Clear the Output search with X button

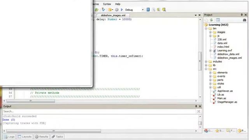199,112
